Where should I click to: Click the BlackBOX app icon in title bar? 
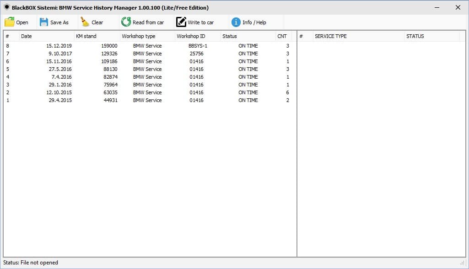(6, 7)
